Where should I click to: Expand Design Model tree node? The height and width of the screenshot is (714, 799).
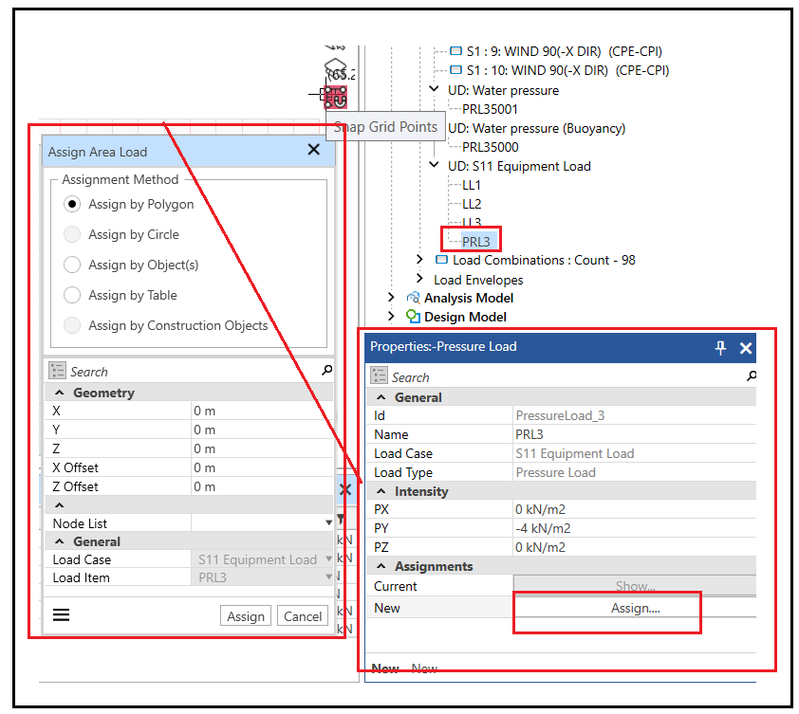pos(391,317)
